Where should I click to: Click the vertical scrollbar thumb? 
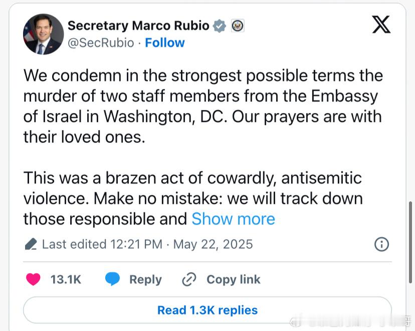tap(410, 243)
